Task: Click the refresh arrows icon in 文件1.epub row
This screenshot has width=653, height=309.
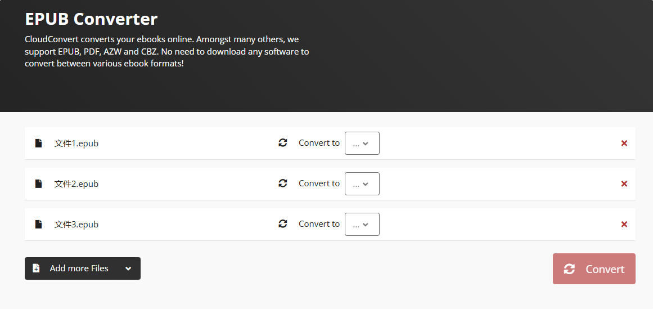Action: 283,142
